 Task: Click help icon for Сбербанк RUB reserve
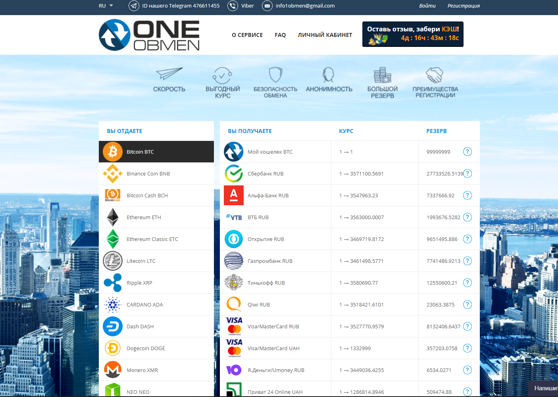468,173
